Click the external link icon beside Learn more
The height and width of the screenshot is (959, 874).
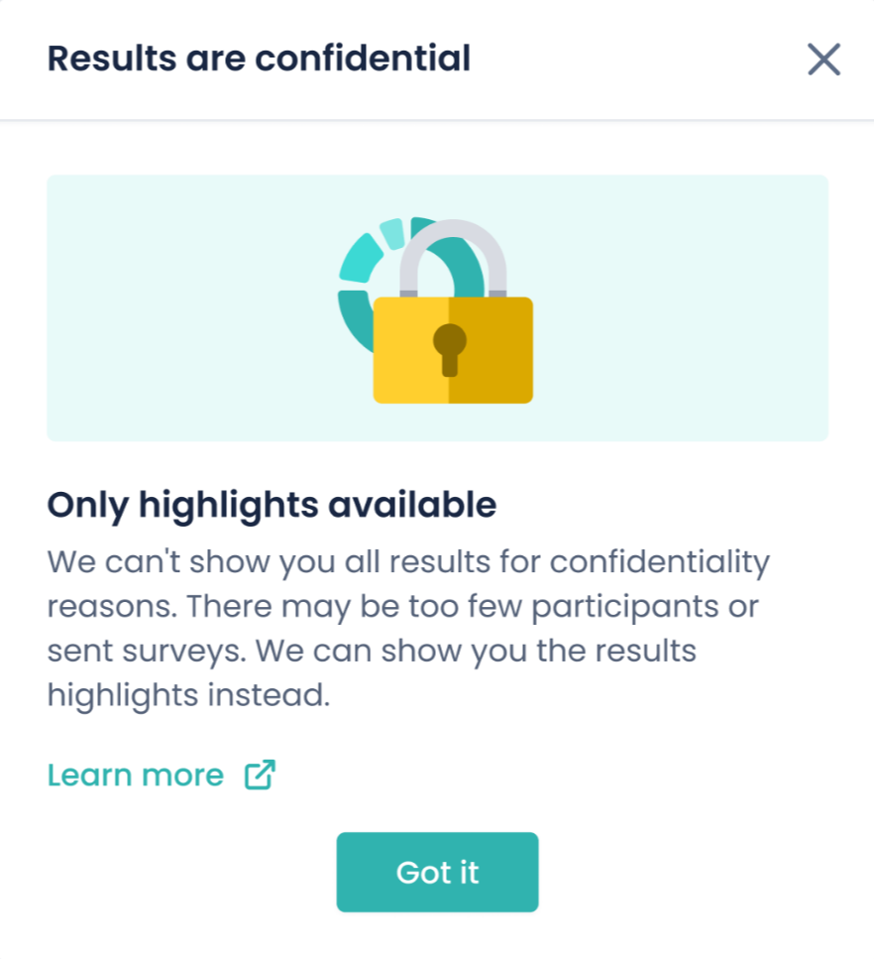[x=261, y=775]
